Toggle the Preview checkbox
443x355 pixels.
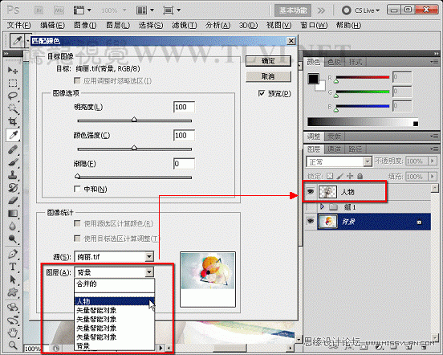coord(262,93)
